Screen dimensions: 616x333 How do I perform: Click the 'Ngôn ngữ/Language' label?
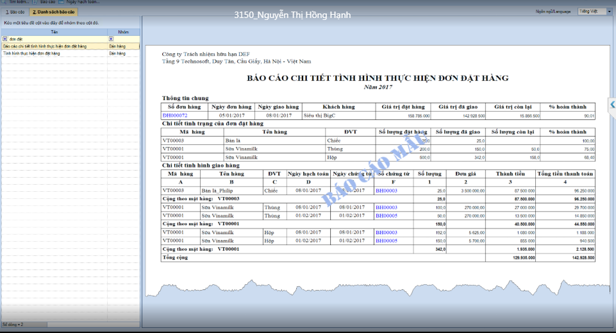553,12
